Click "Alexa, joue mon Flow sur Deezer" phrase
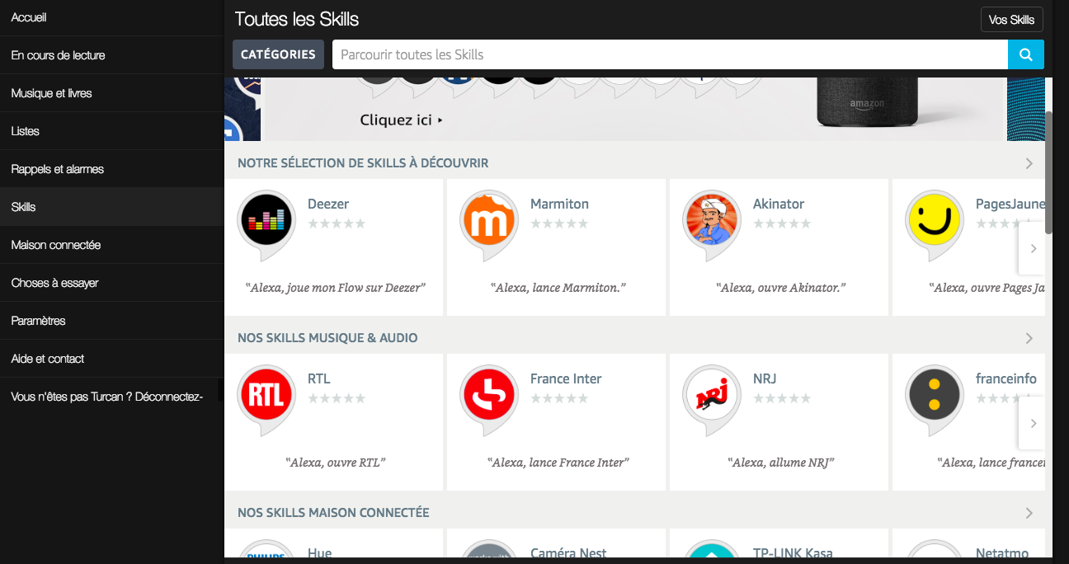 click(x=336, y=288)
